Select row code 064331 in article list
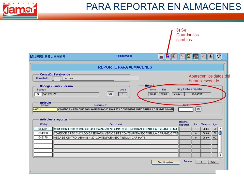Screen dimensions: 244x183 coord(43,129)
